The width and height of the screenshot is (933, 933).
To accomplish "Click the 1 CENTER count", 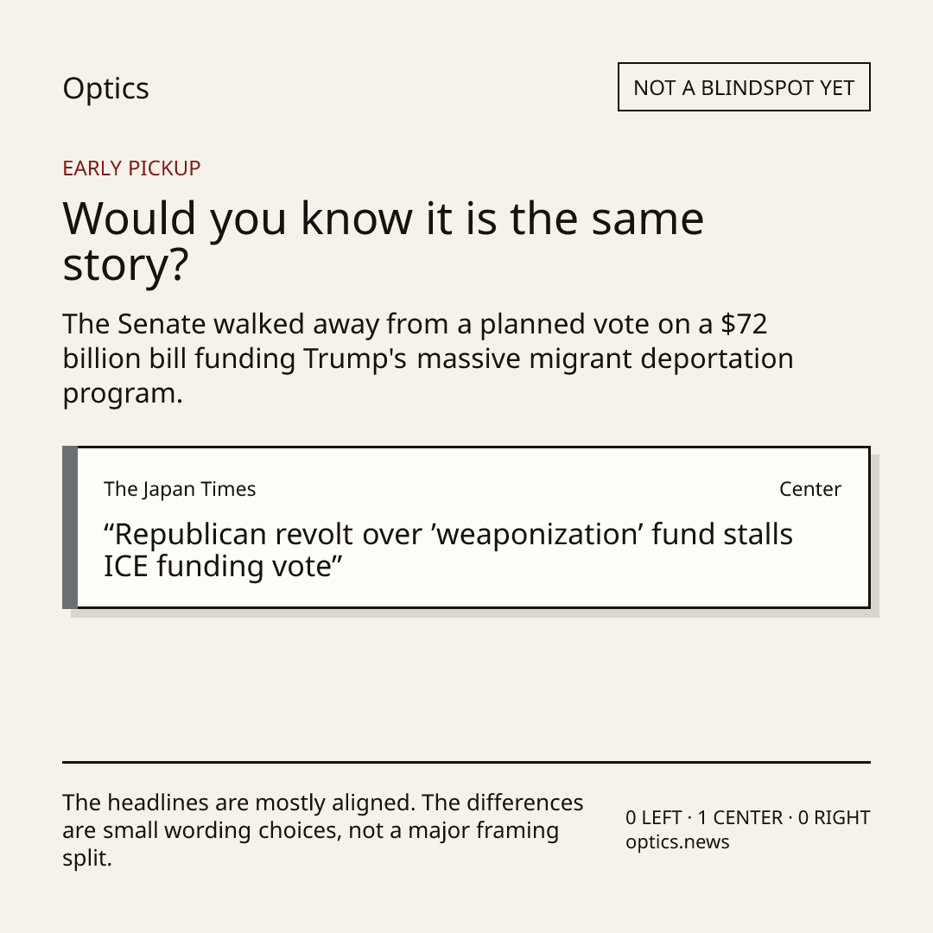I will click(x=739, y=817).
